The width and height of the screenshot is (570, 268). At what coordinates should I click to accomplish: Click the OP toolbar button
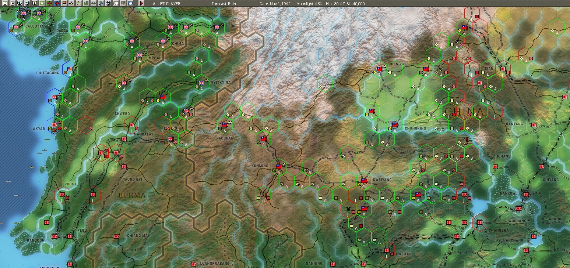[x=116, y=3]
